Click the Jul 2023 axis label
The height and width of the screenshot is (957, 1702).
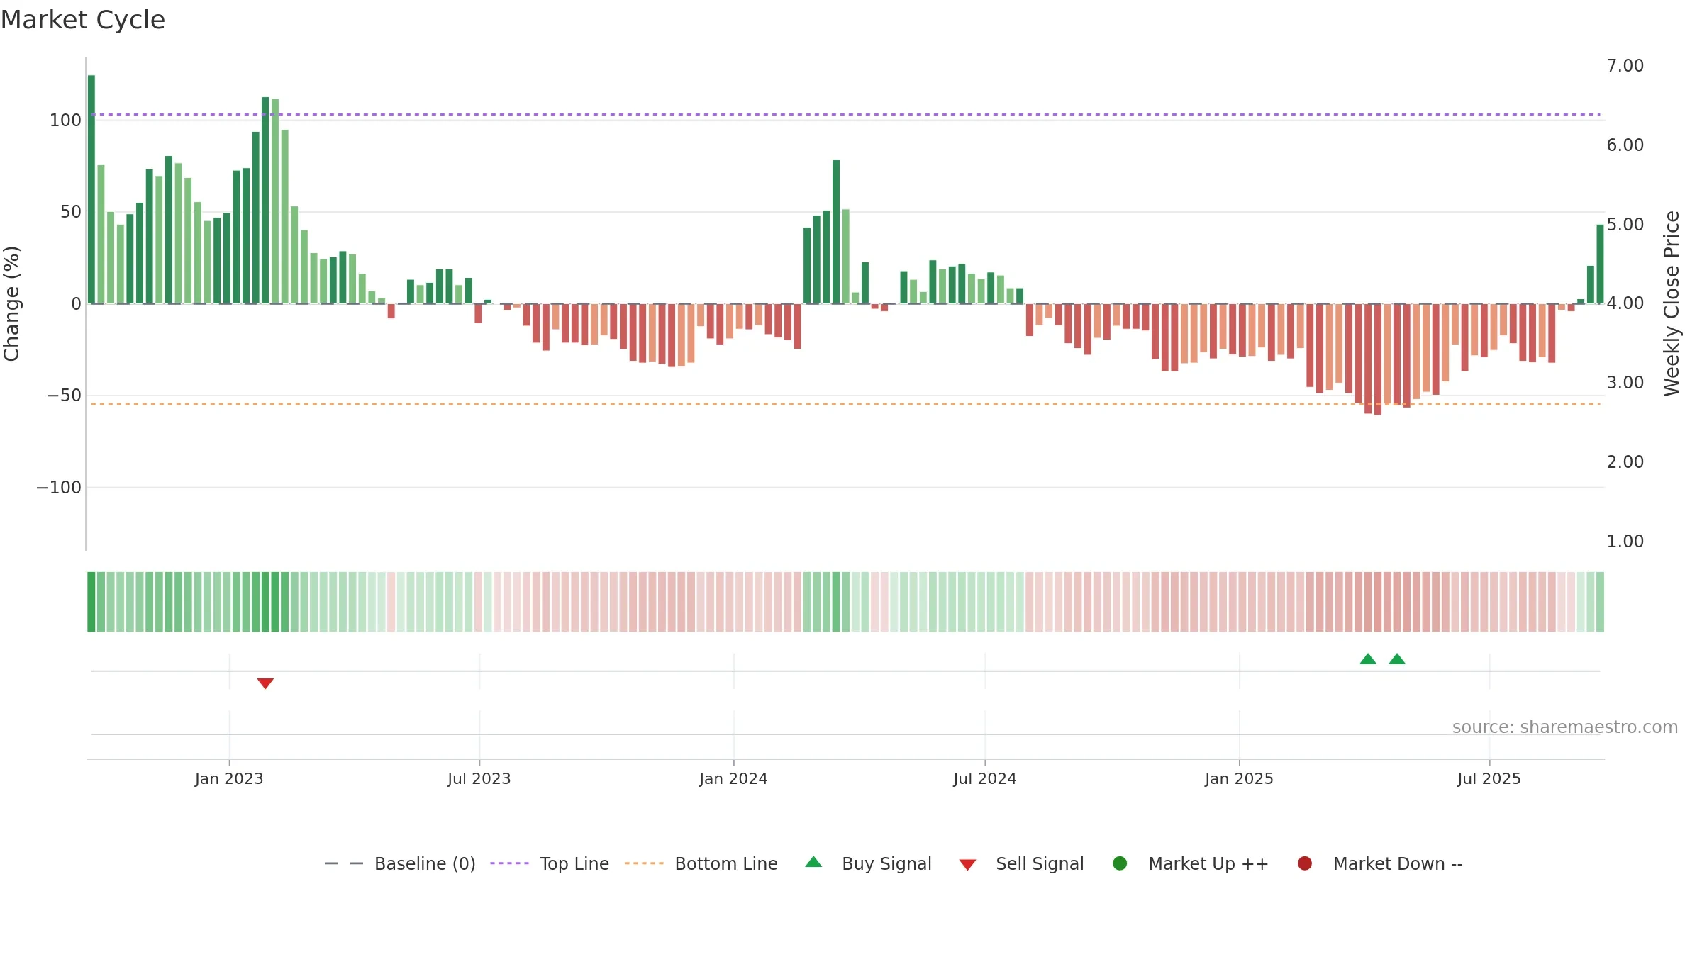tap(479, 779)
